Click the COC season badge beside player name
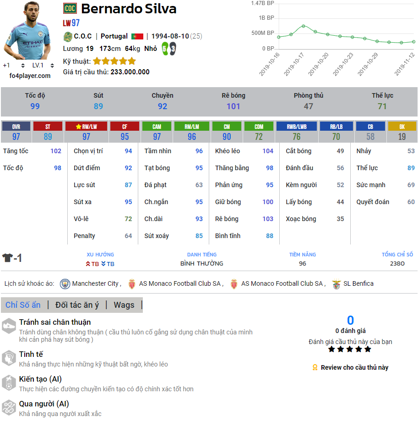This screenshot has height=422, width=418. tap(70, 8)
